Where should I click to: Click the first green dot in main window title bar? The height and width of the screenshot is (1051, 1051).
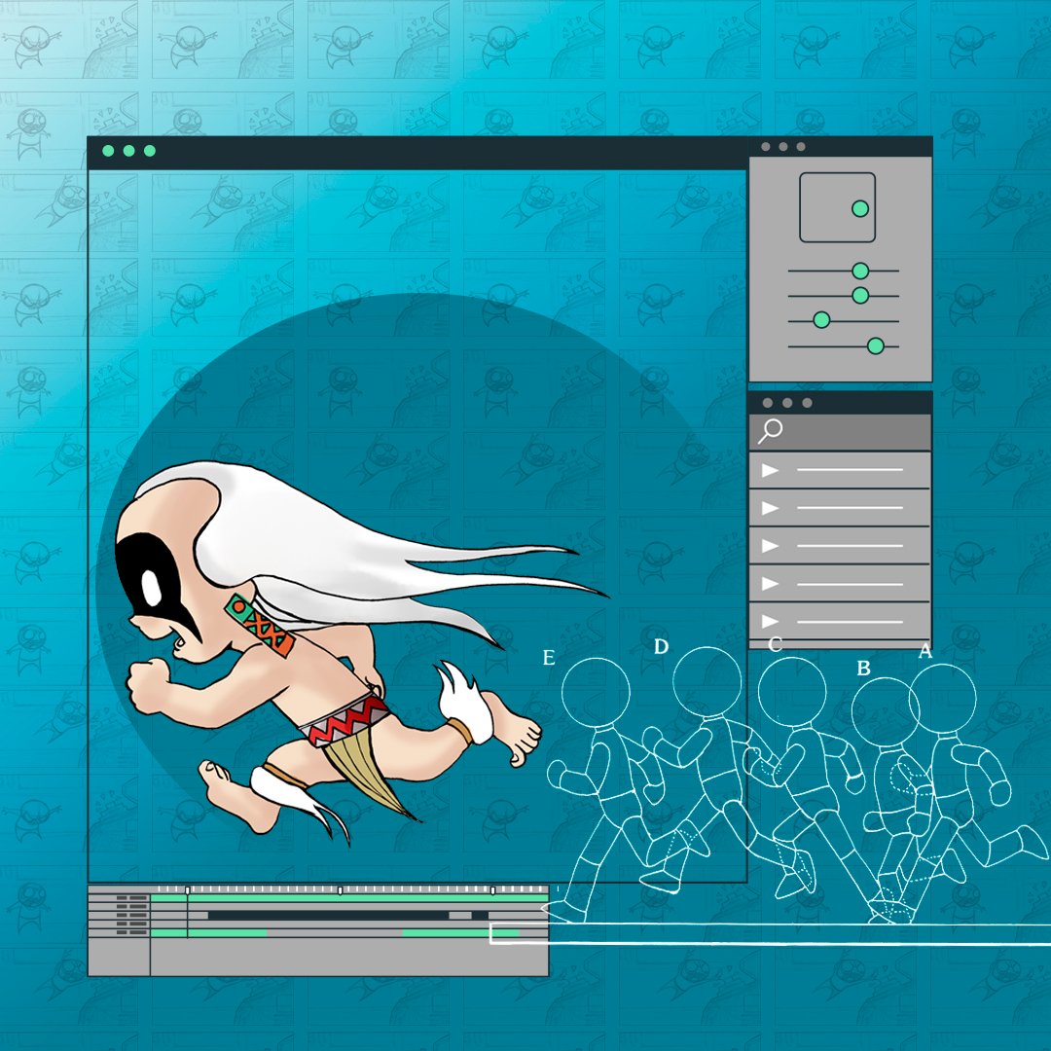(x=107, y=151)
